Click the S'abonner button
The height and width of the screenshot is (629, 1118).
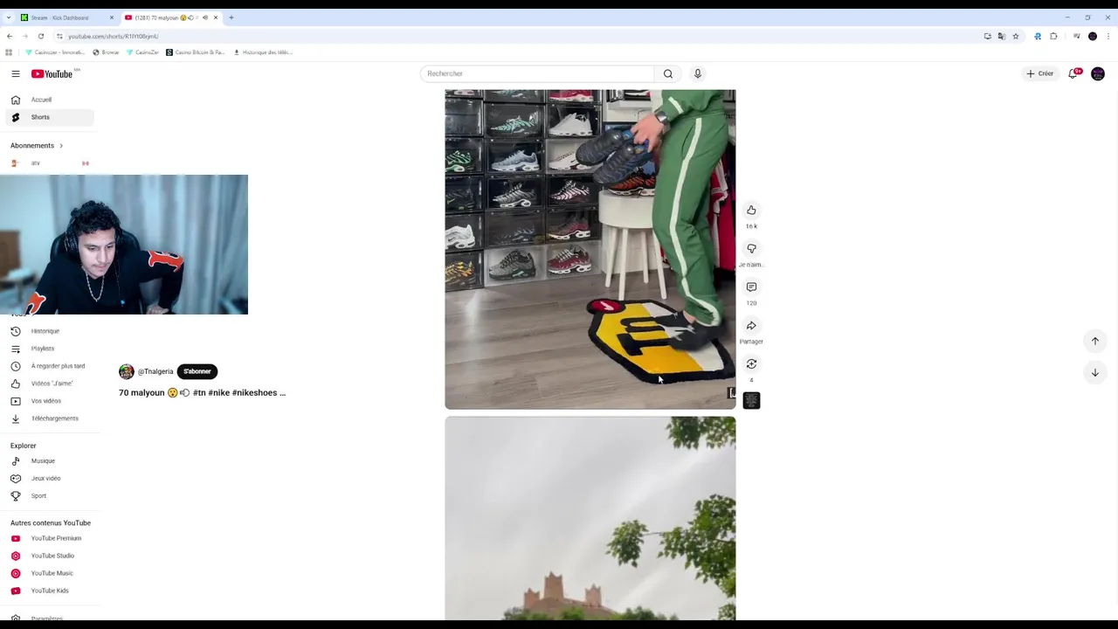coord(197,372)
